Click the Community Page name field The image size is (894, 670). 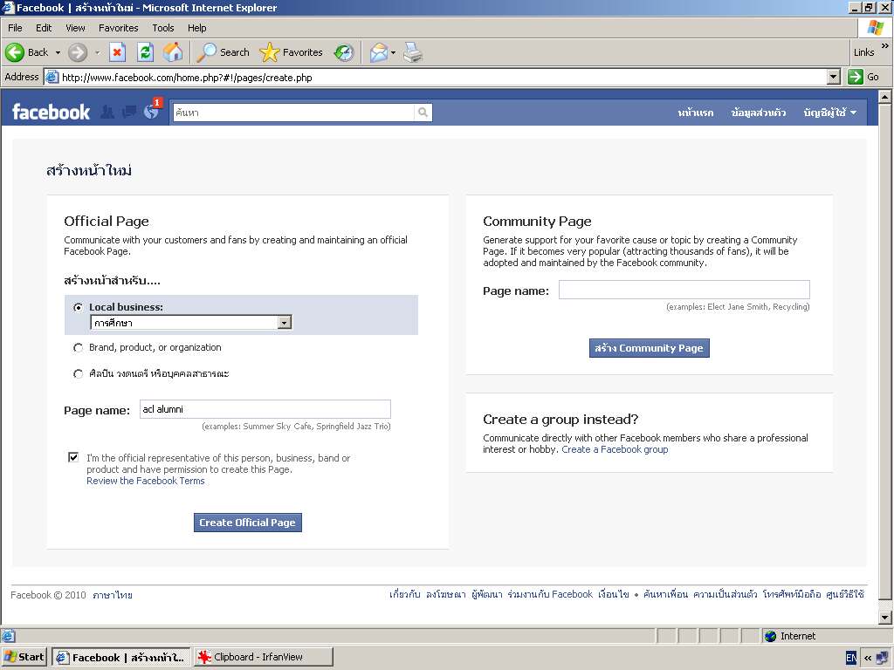click(684, 290)
